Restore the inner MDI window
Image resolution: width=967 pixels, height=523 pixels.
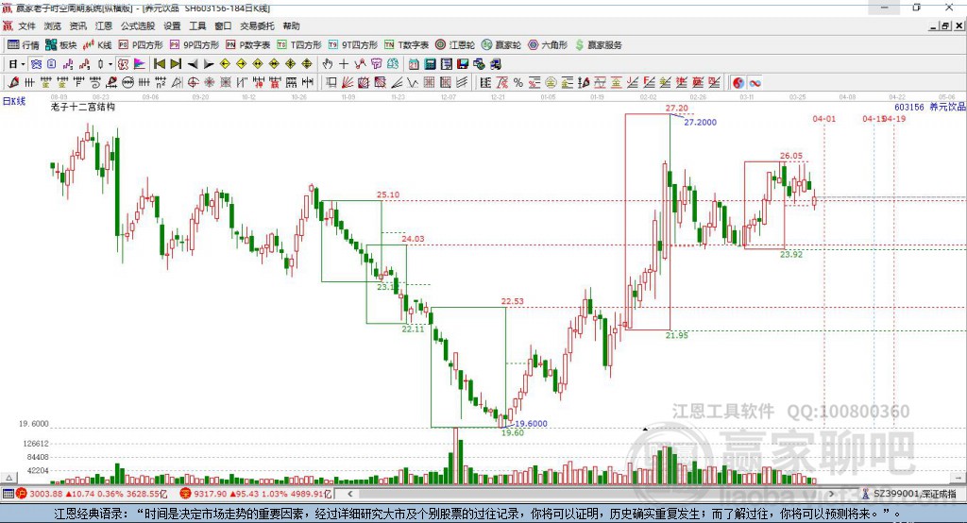tap(945, 25)
